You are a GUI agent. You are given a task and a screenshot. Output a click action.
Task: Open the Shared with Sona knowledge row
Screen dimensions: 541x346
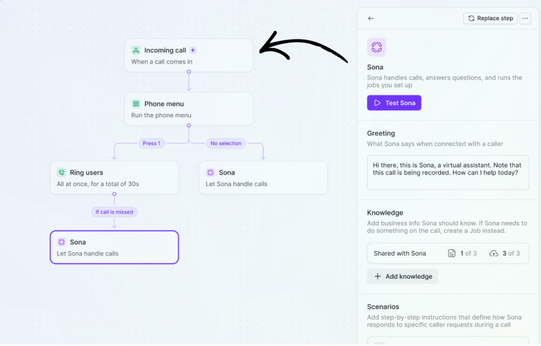click(x=400, y=253)
